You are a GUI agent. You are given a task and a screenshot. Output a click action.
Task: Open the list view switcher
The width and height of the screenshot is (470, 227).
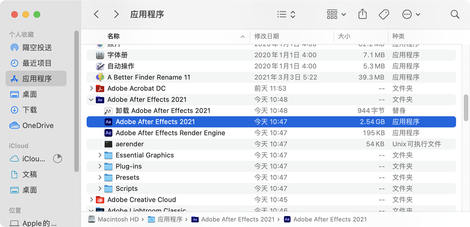pyautogui.click(x=286, y=14)
